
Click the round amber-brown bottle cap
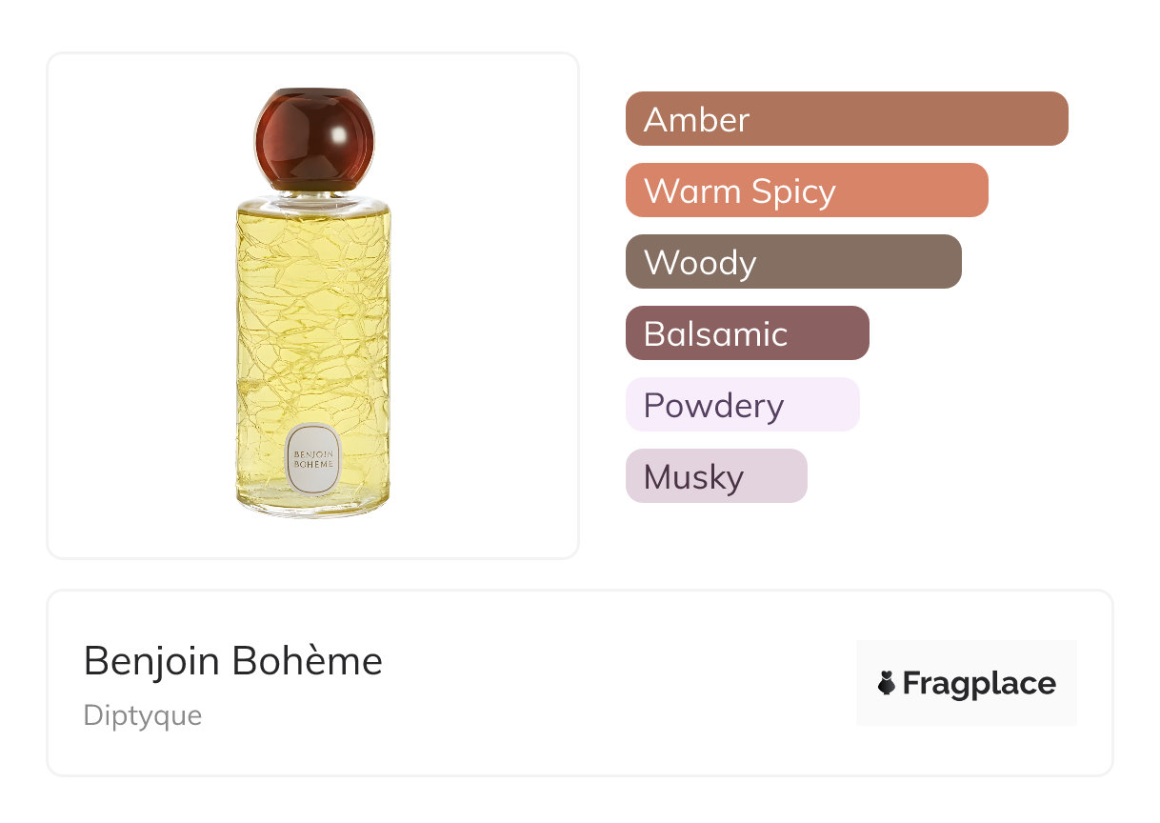click(313, 137)
